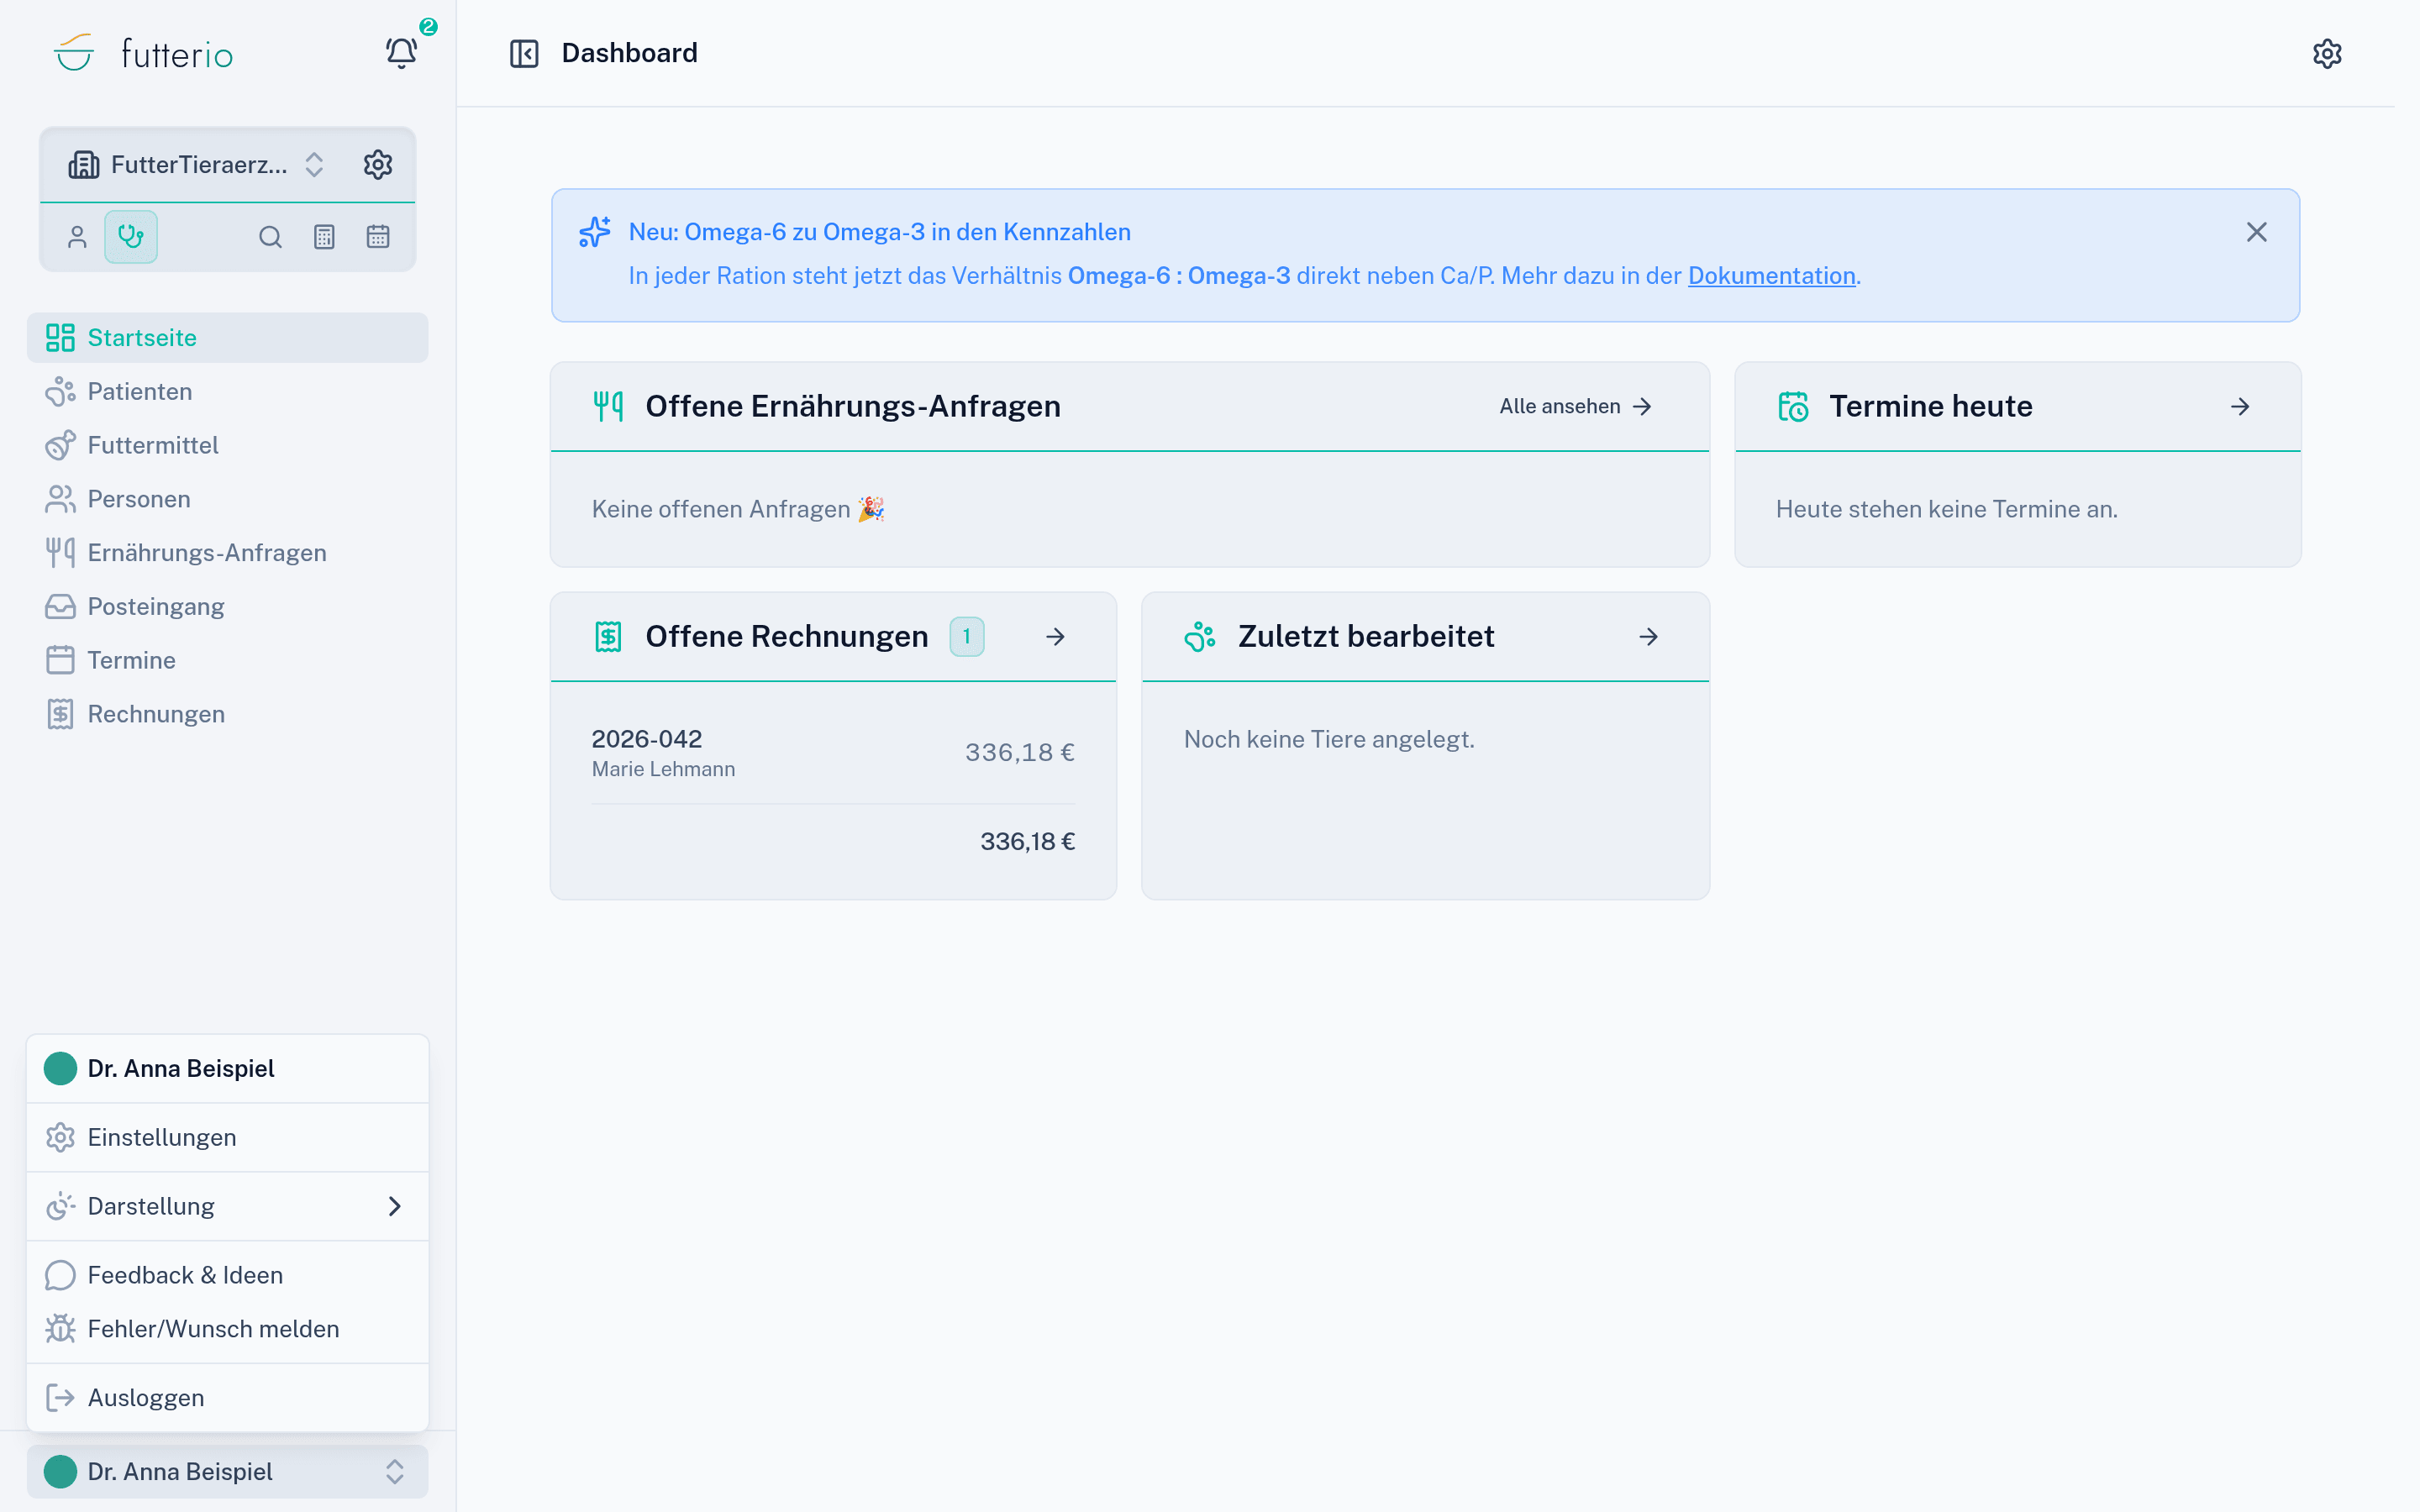Screen dimensions: 2420x1512
Task: Open practice settings gear next to FutterTieraerz
Action: pos(378,164)
